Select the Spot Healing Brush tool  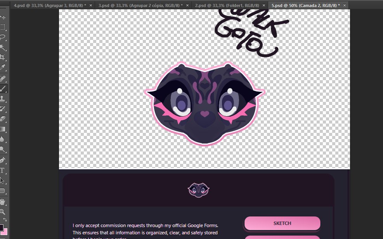(3, 79)
